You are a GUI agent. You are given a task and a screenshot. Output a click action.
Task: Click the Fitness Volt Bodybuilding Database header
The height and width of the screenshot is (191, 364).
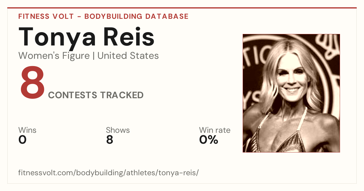click(x=103, y=16)
